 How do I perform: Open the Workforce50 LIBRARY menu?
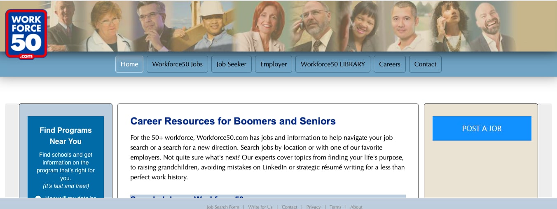tap(333, 64)
